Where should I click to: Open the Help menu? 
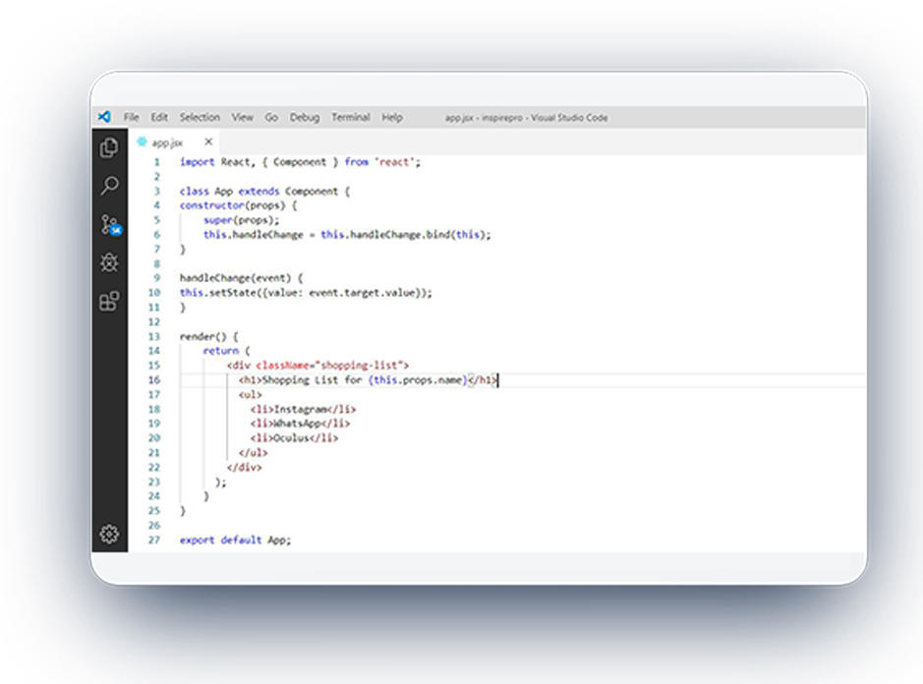pos(392,117)
